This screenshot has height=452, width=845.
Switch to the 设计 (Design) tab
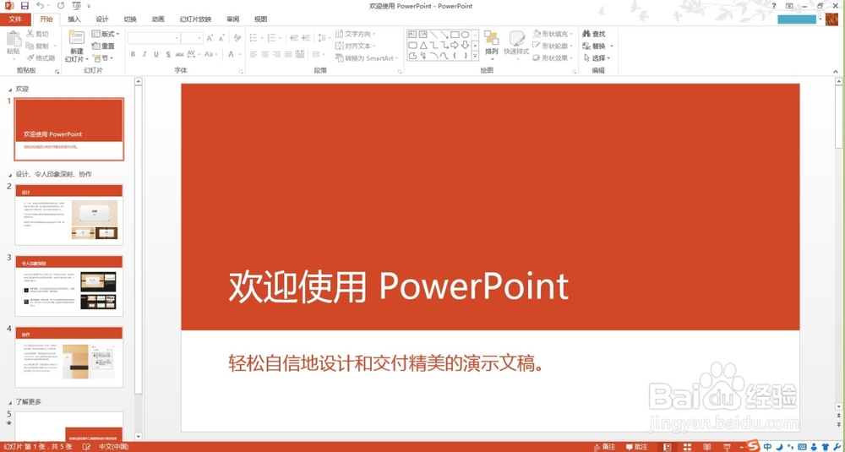coord(102,19)
